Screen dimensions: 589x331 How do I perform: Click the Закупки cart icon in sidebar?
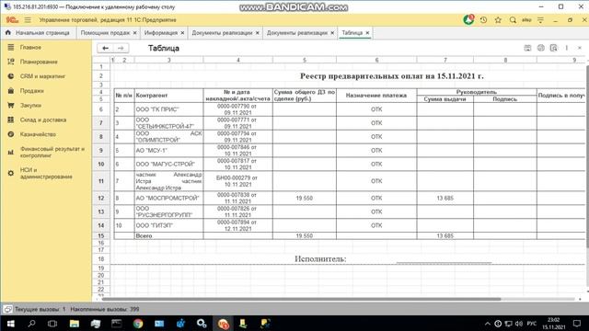pyautogui.click(x=10, y=106)
